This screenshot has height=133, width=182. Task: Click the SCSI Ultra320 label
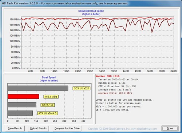coord(82,88)
